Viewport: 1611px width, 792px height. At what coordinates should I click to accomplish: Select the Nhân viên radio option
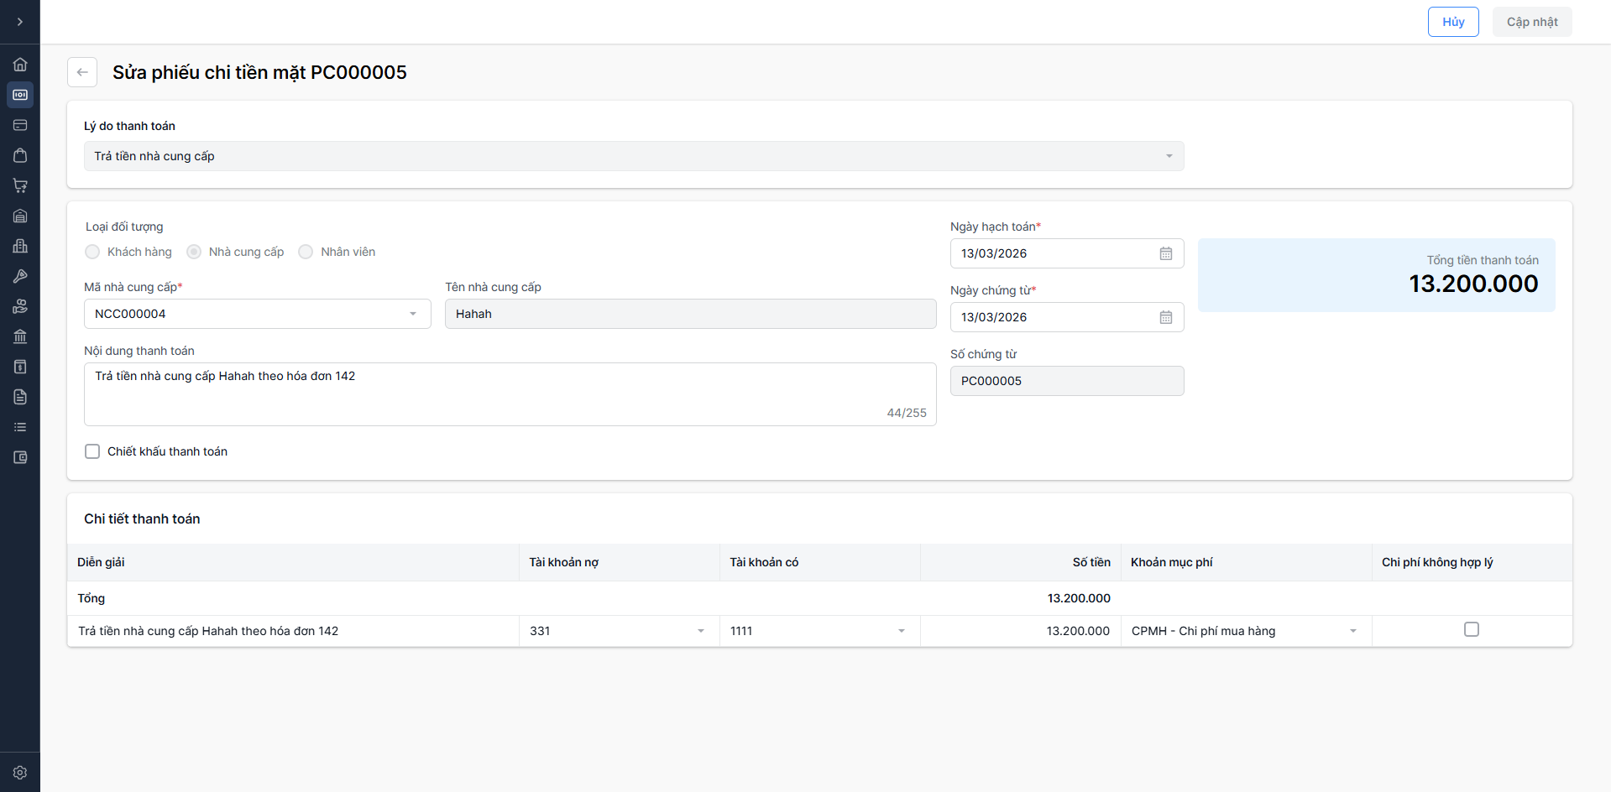[306, 252]
